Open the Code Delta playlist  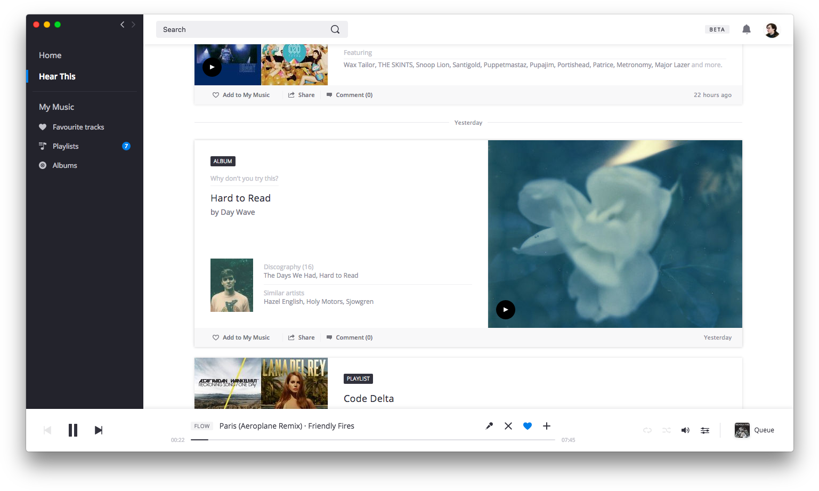point(369,399)
